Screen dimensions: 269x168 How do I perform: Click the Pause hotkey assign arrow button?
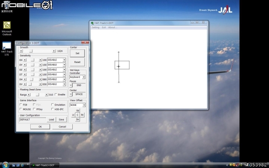(71, 85)
